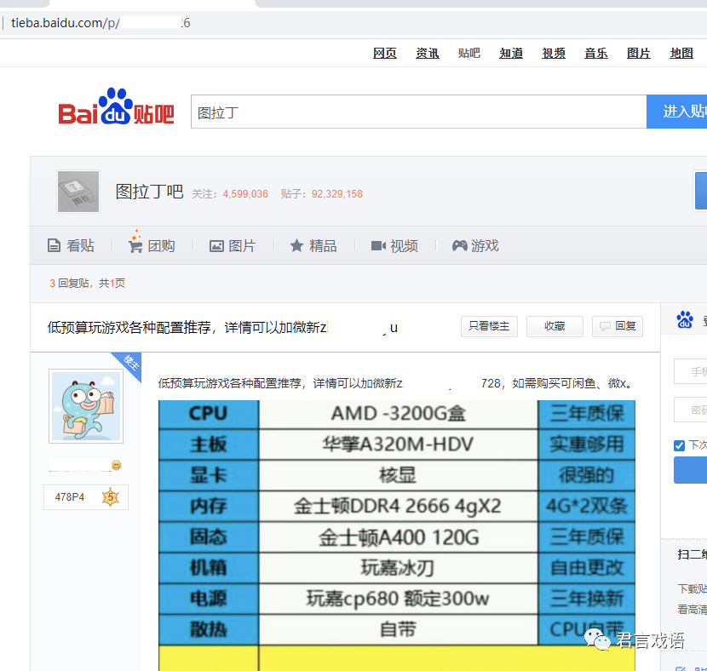Open the poster's cartoon avatar

coord(86,406)
